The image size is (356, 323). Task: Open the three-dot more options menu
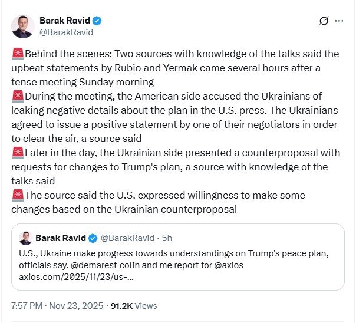(339, 21)
